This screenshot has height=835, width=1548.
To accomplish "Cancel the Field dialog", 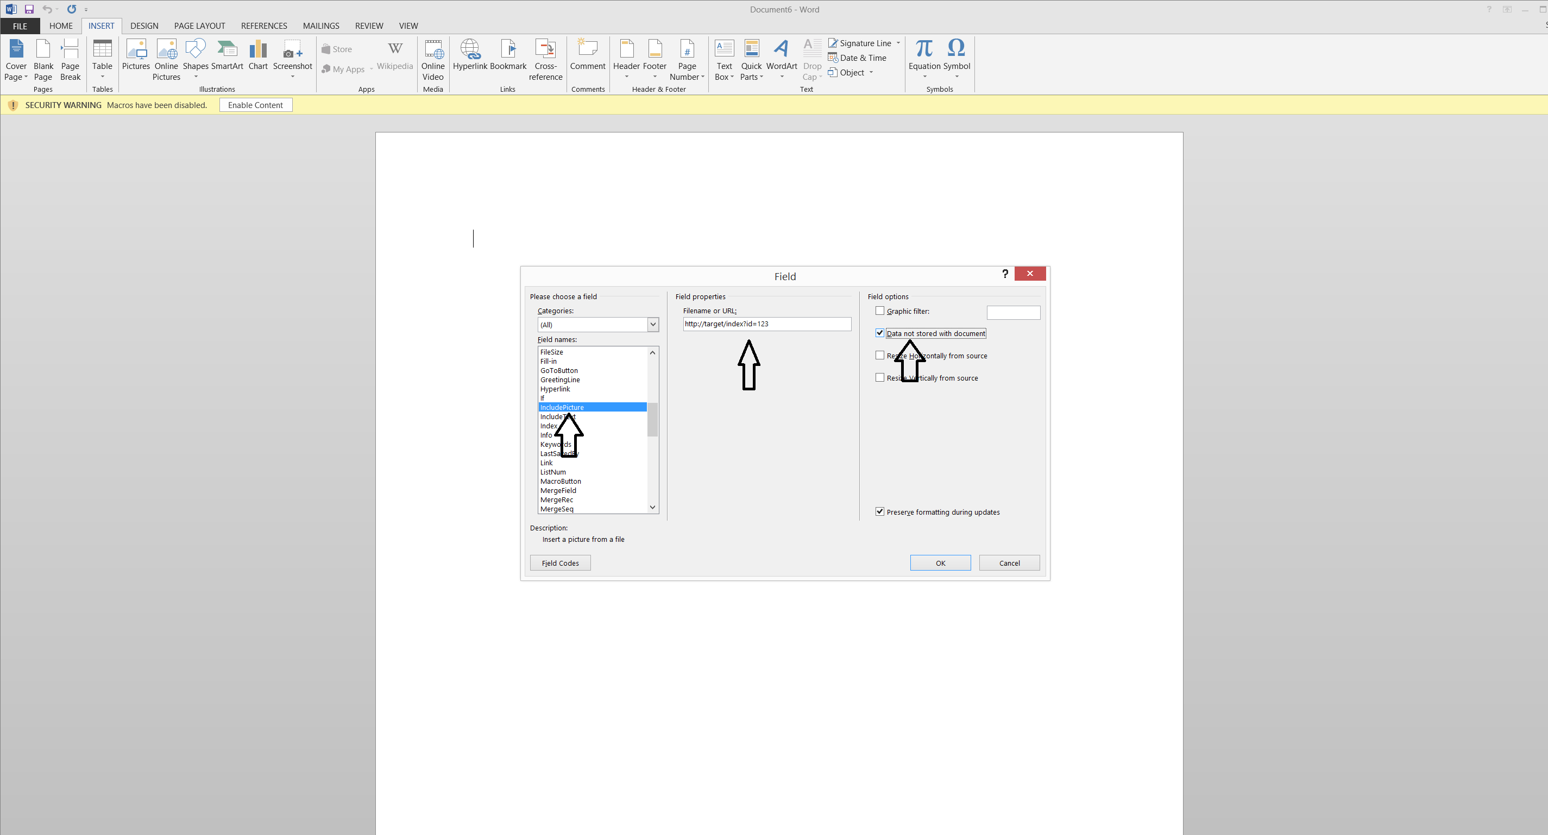I will [1009, 563].
